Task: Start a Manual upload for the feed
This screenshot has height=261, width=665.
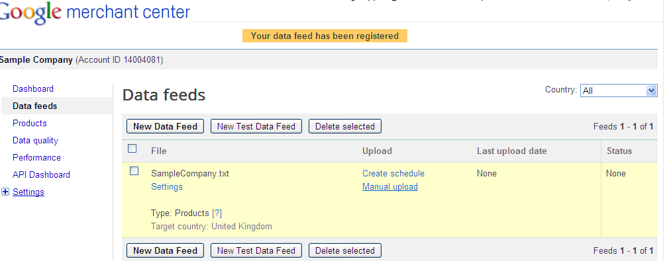Action: pos(389,186)
